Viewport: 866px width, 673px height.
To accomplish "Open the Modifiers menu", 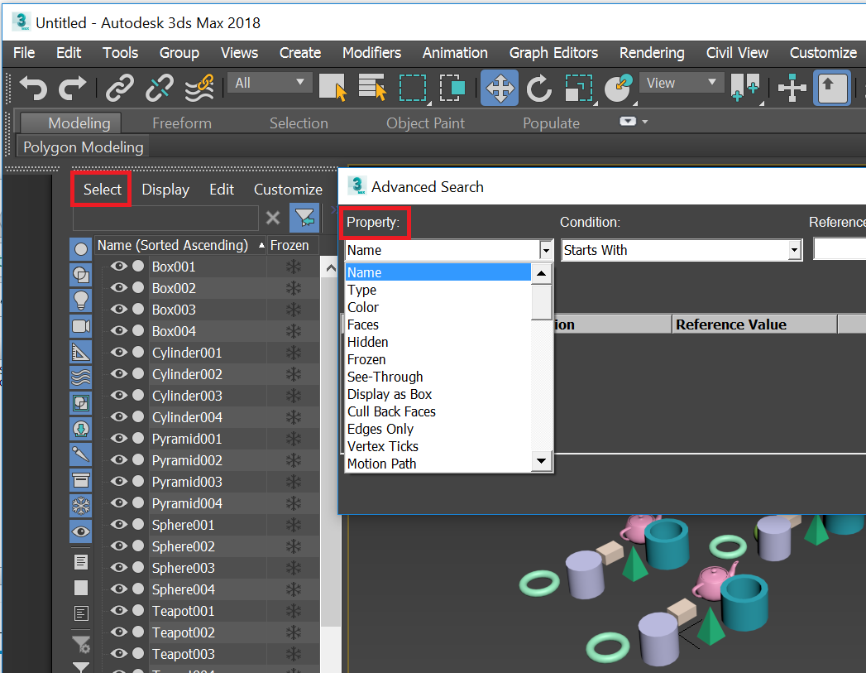I will [371, 53].
